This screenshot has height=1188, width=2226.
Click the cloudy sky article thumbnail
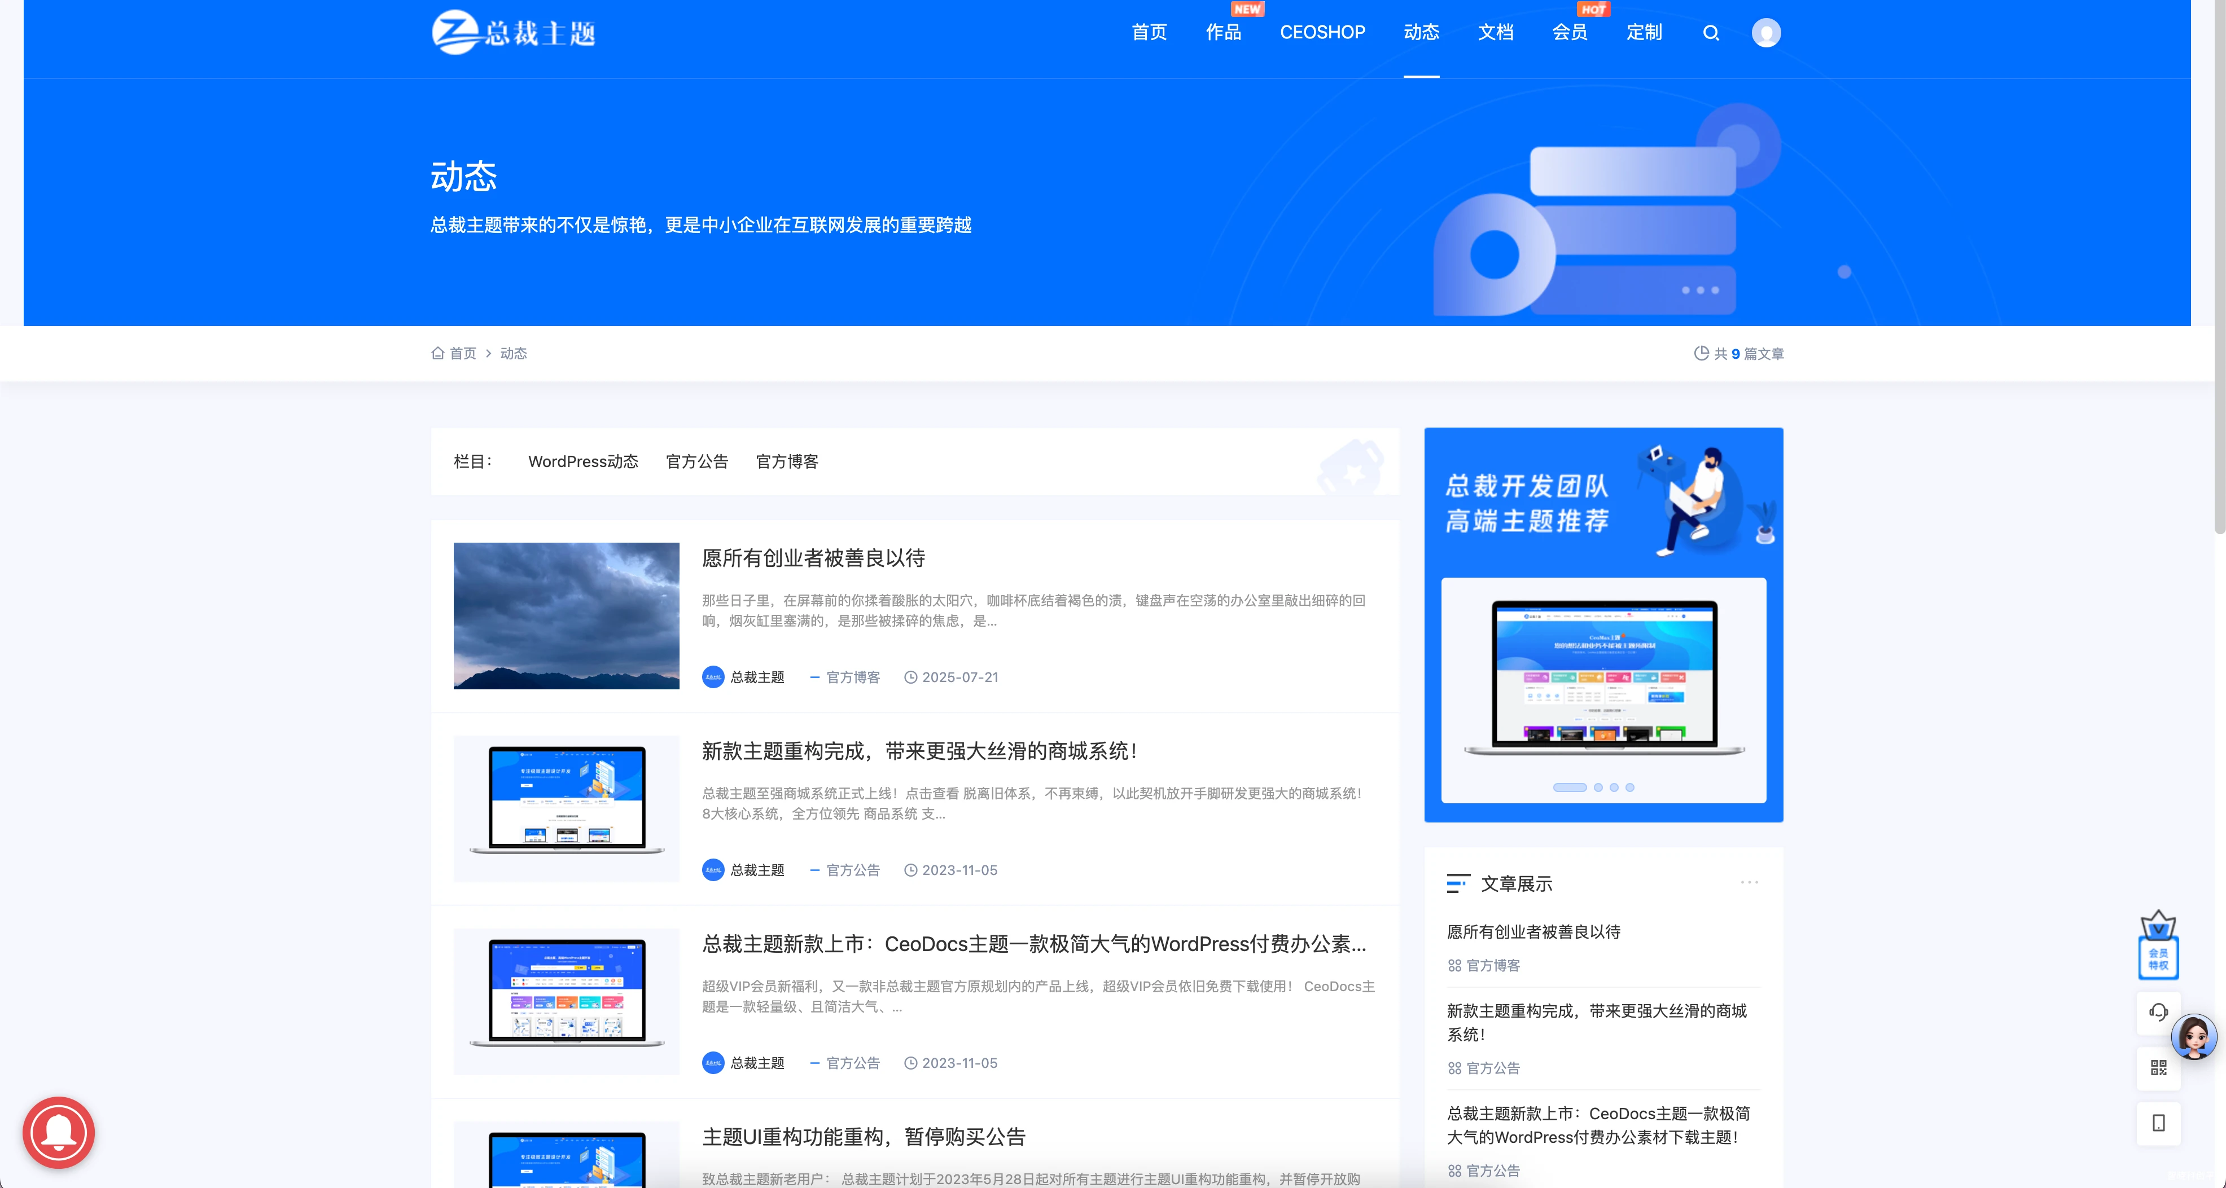[x=566, y=615]
